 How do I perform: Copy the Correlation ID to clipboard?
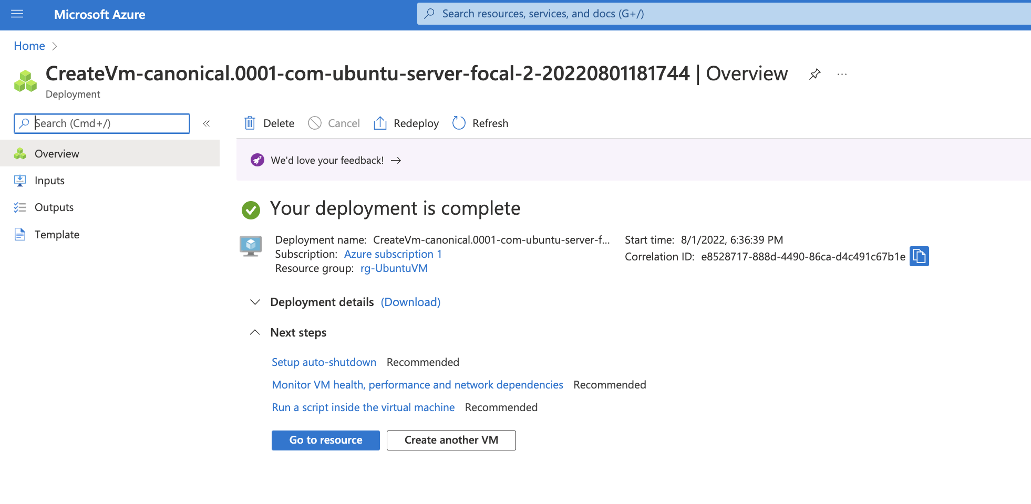[x=919, y=256]
